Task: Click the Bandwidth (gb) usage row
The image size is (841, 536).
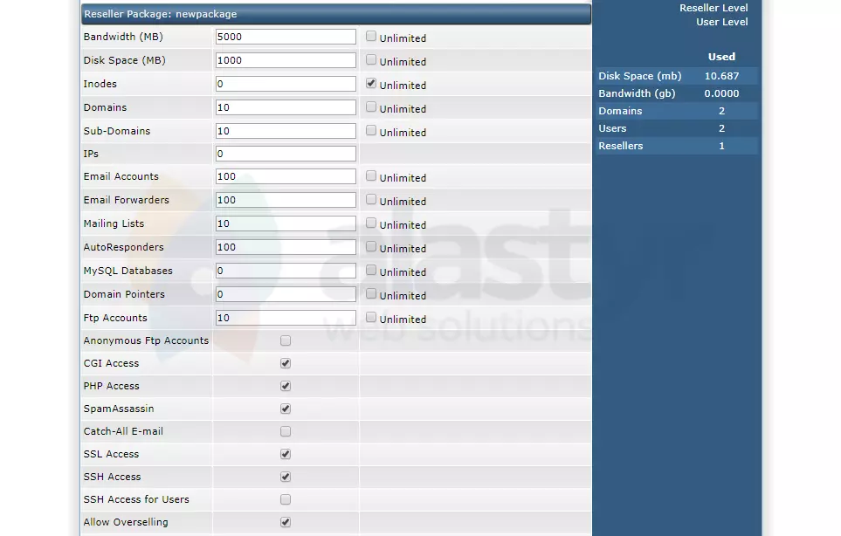Action: (x=676, y=93)
